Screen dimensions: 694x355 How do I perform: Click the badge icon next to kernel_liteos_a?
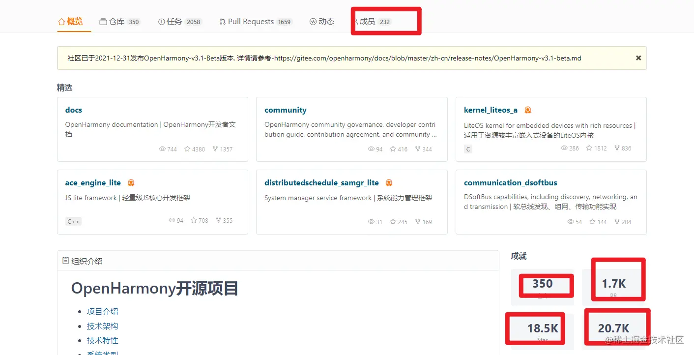[528, 110]
